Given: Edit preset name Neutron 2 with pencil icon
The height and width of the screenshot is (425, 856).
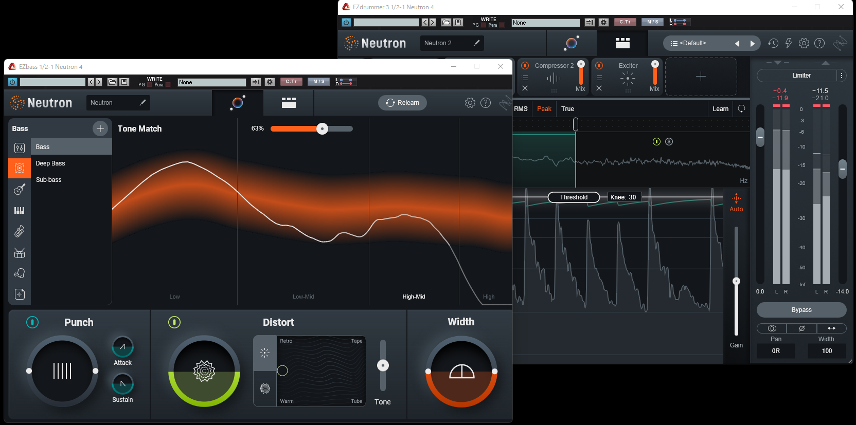Looking at the screenshot, I should [476, 43].
